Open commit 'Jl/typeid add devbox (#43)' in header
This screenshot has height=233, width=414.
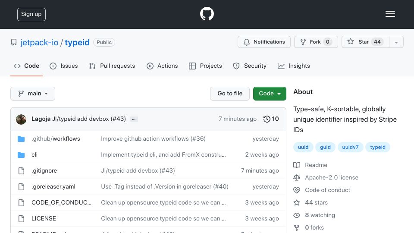[89, 119]
